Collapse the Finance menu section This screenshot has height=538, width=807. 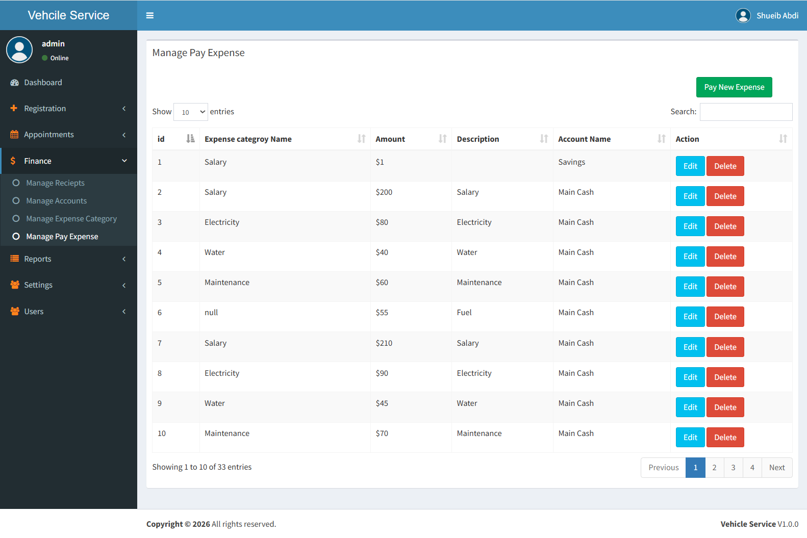(68, 161)
